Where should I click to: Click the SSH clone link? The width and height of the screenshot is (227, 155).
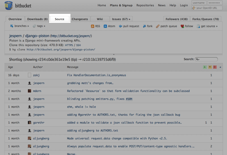click(78, 45)
